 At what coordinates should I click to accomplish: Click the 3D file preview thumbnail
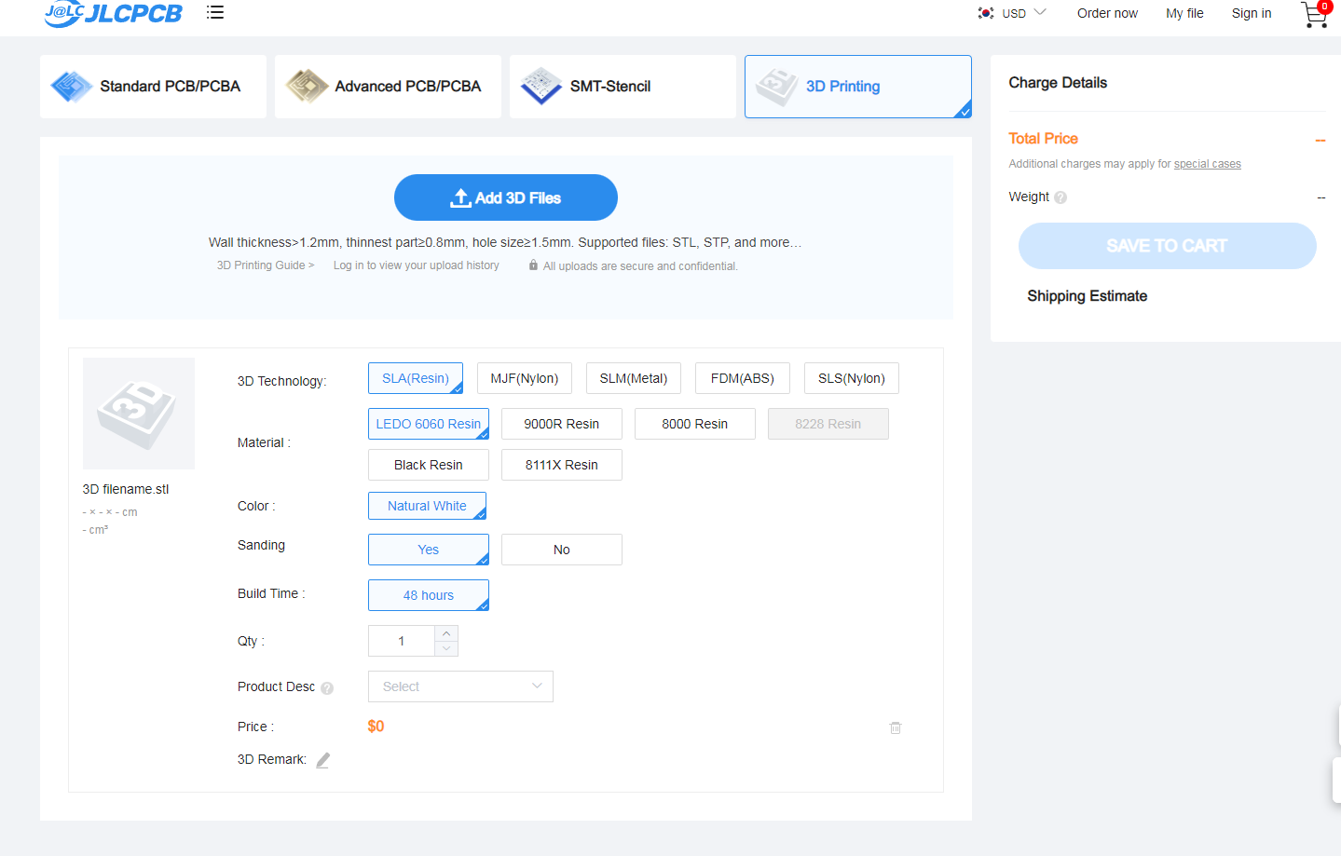(x=139, y=414)
